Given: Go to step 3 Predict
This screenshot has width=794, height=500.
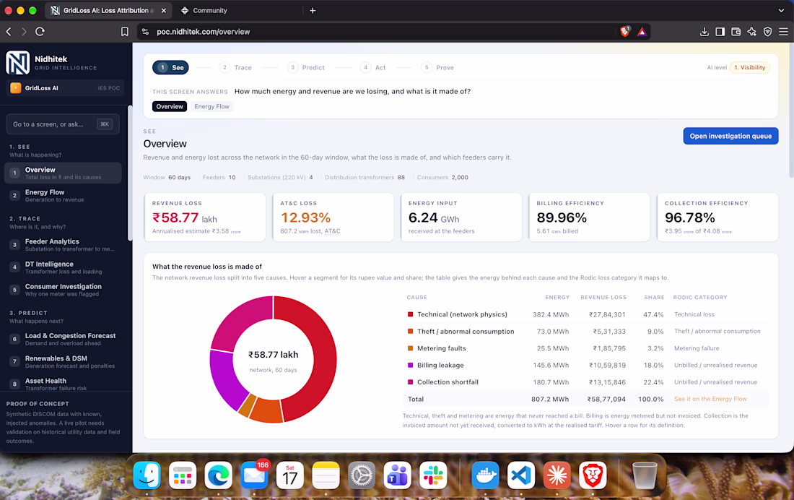Looking at the screenshot, I should (x=306, y=67).
